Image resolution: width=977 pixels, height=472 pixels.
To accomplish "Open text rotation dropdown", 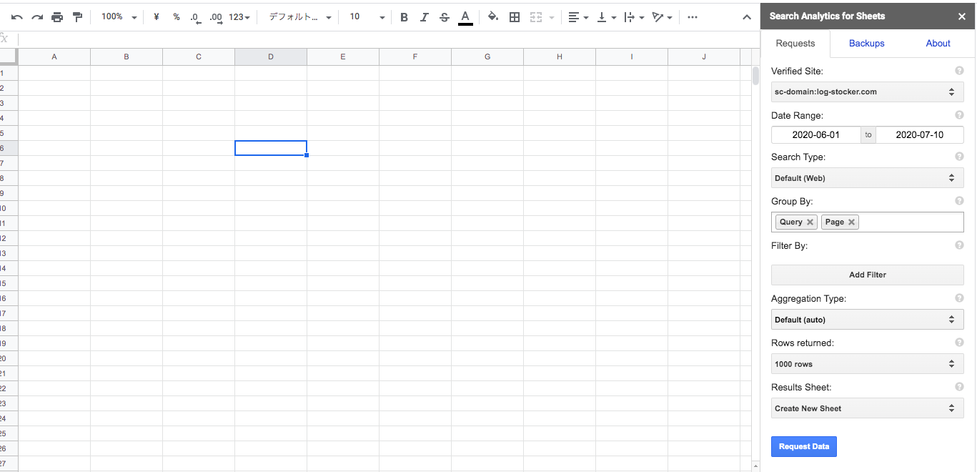I will [663, 17].
